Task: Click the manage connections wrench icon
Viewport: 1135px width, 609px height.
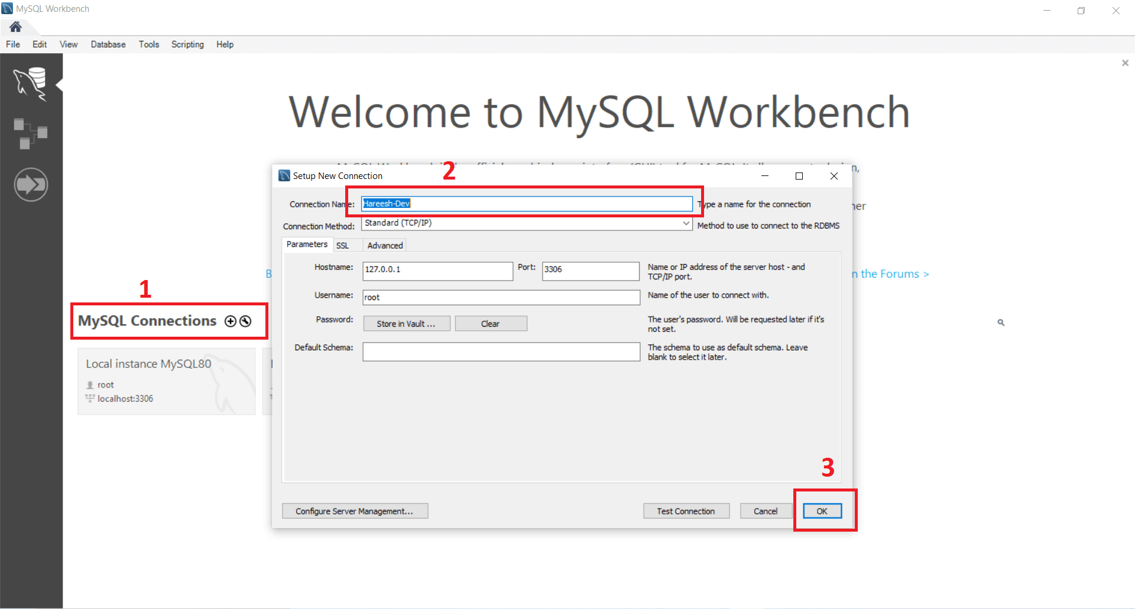Action: [245, 321]
